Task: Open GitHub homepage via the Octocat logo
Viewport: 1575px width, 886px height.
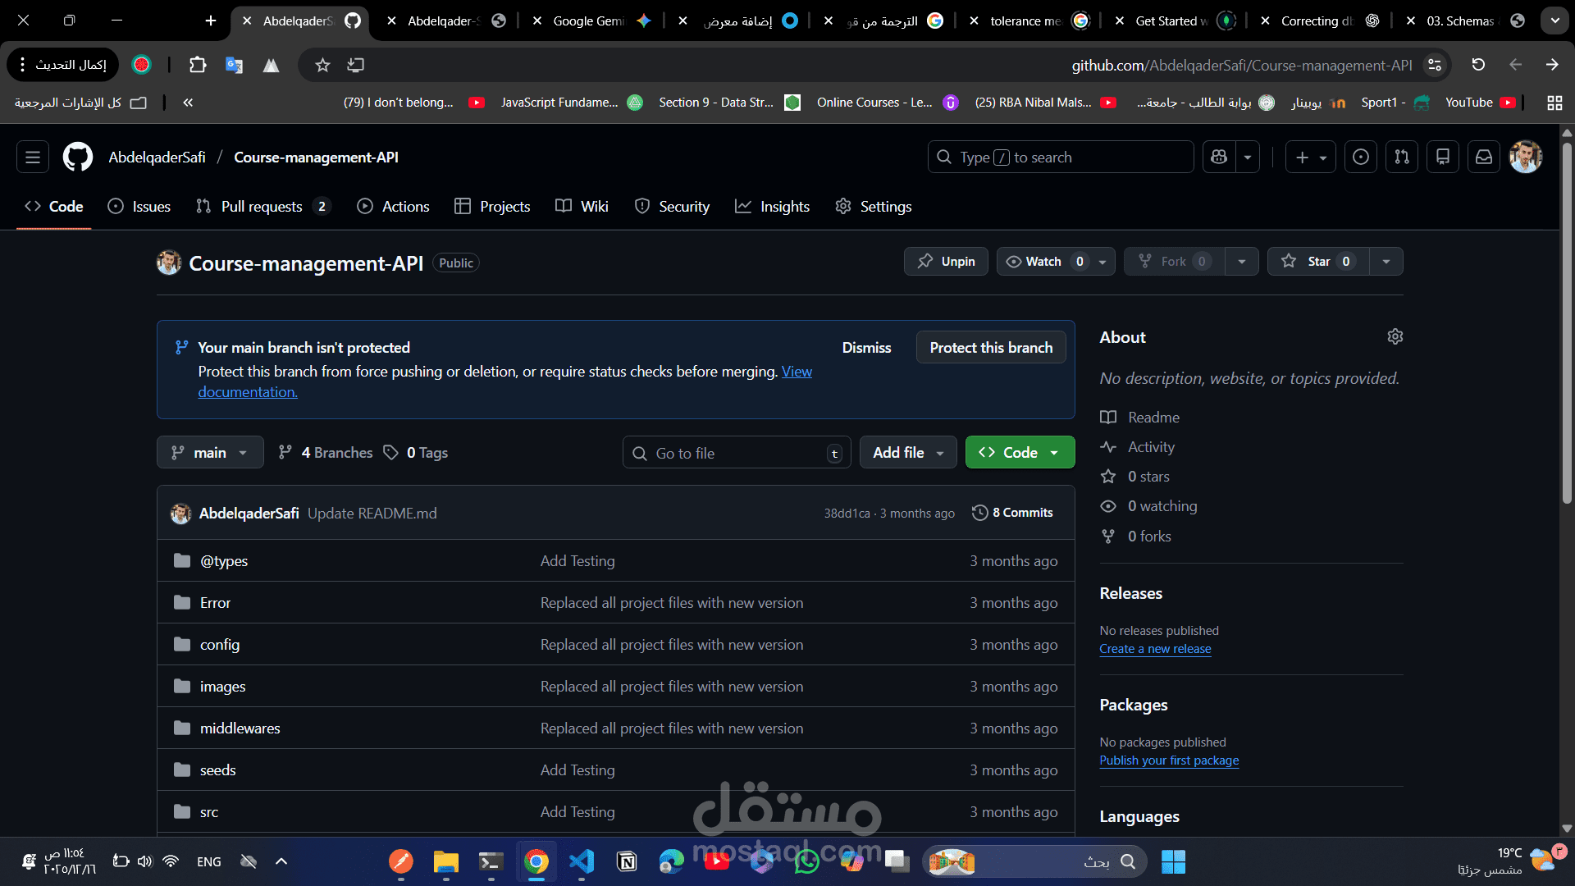Action: pyautogui.click(x=76, y=157)
